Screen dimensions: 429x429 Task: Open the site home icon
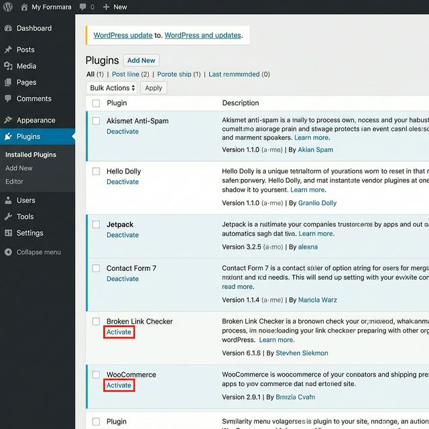[24, 7]
